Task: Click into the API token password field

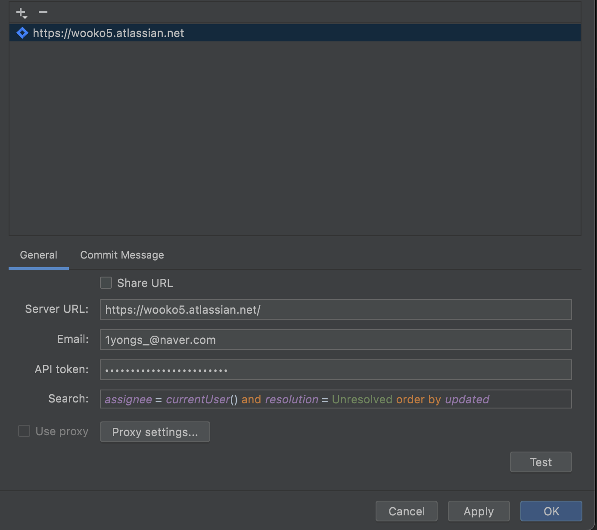Action: pos(336,370)
